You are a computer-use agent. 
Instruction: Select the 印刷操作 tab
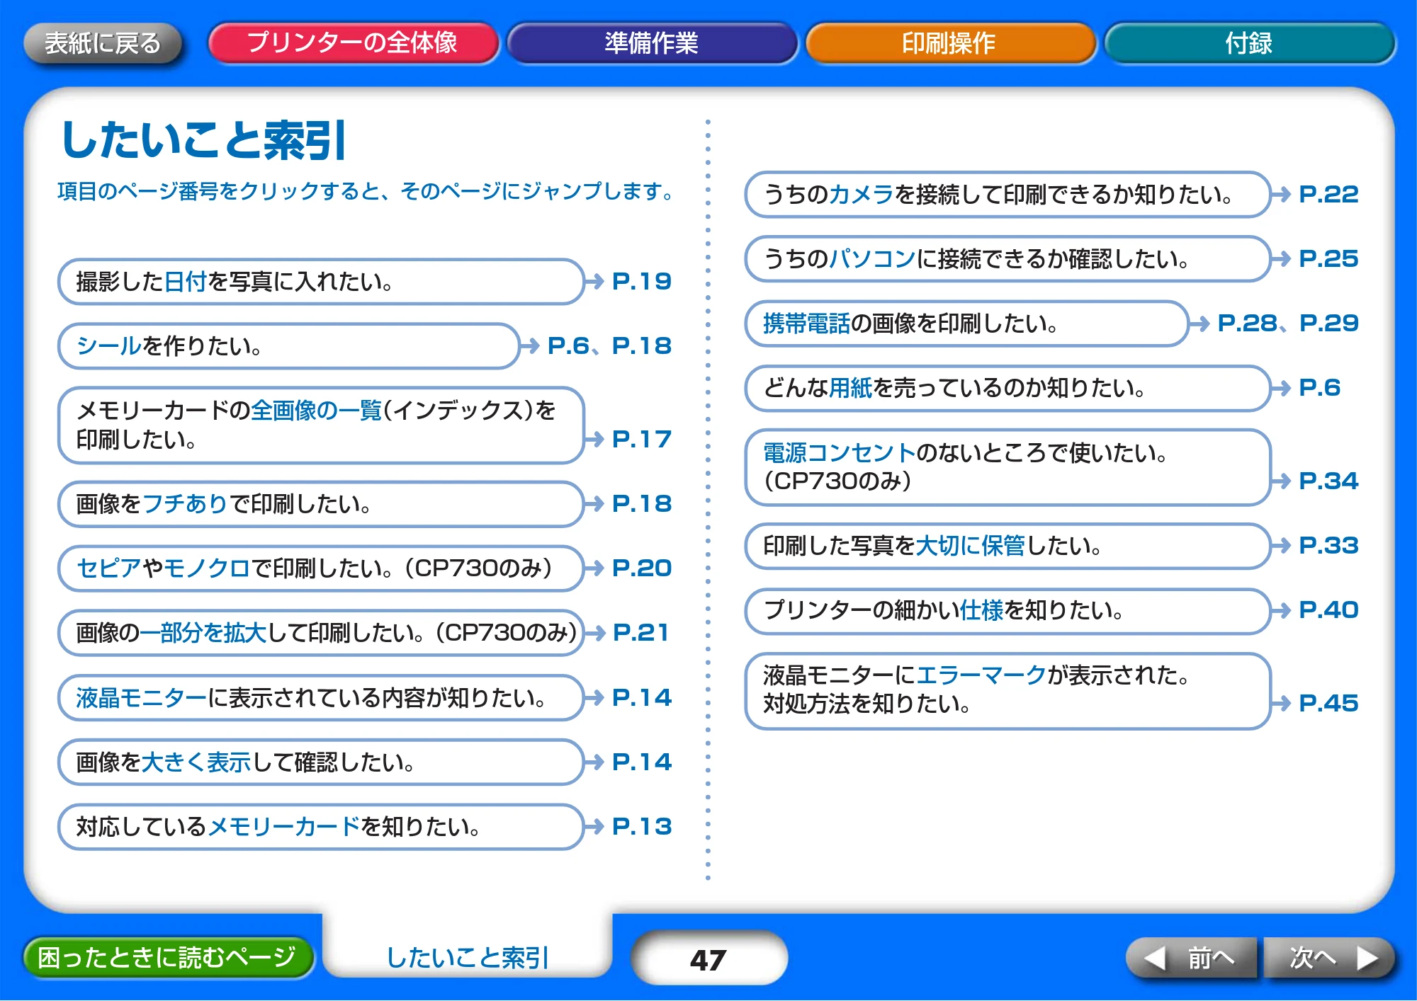950,43
